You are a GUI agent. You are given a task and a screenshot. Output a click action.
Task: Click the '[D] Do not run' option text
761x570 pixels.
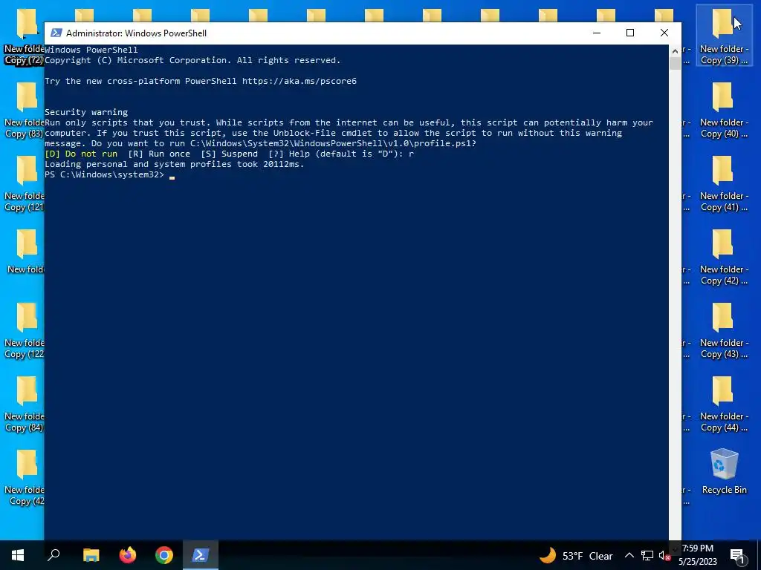click(81, 154)
